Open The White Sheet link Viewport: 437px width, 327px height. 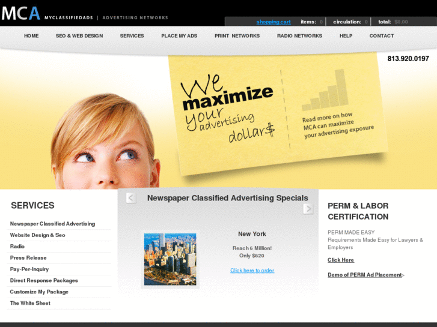click(x=30, y=304)
